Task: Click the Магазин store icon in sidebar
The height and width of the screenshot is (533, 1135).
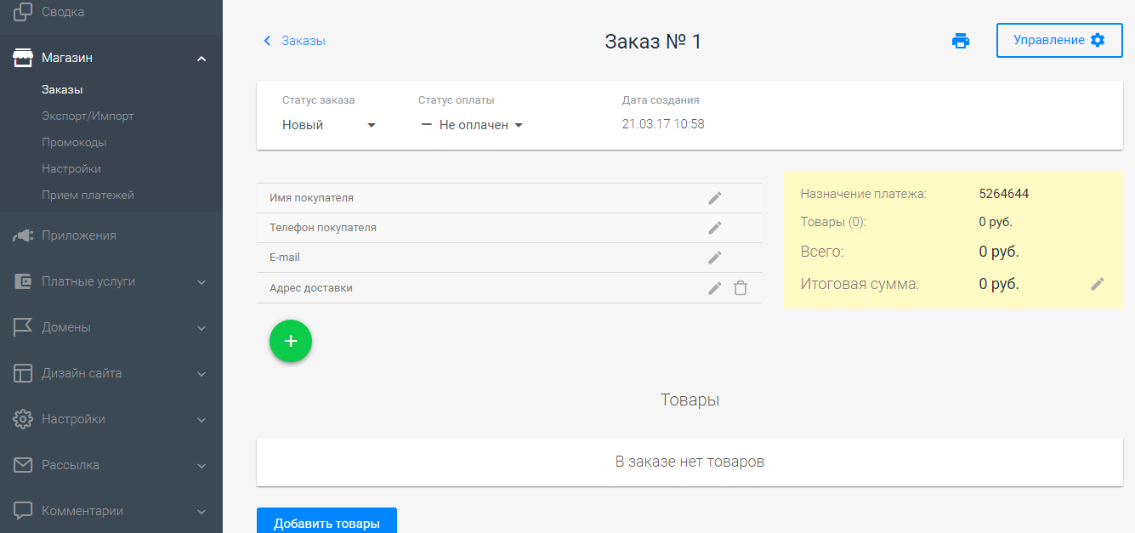Action: 23,58
